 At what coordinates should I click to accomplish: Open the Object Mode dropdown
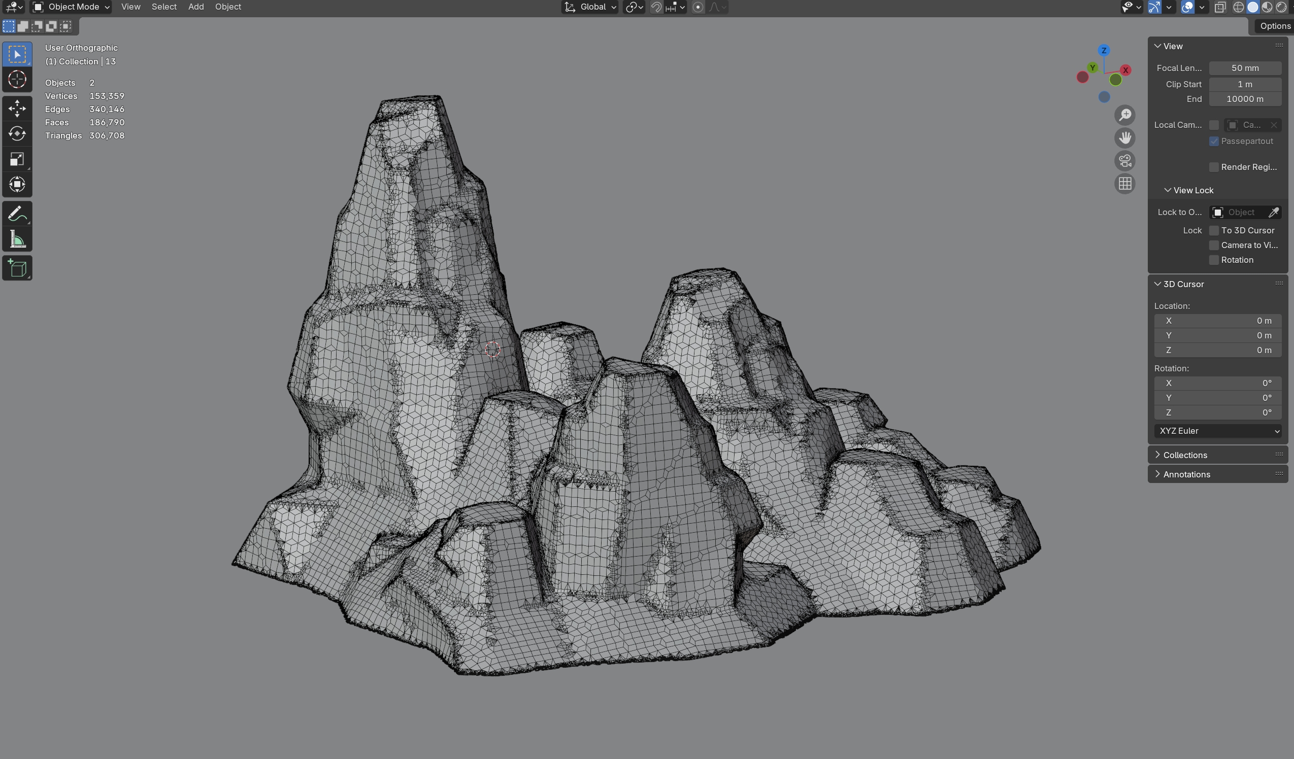coord(72,7)
